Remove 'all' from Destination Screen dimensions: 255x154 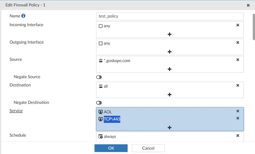238,85
